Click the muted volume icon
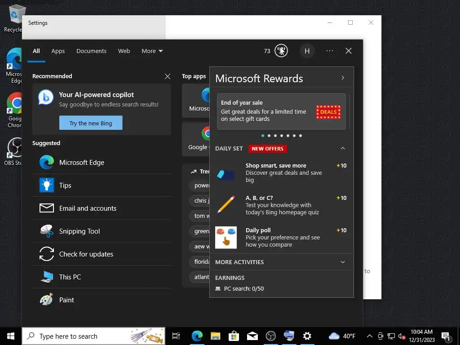Screen dimensions: 460x345 pos(402,336)
